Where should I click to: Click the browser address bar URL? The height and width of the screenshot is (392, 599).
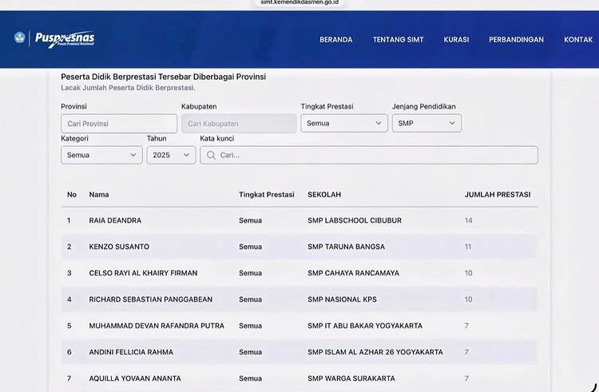click(299, 3)
